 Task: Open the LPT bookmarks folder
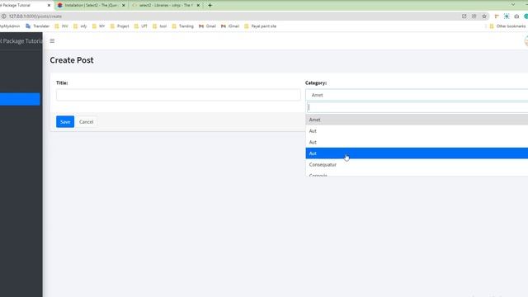pos(141,26)
